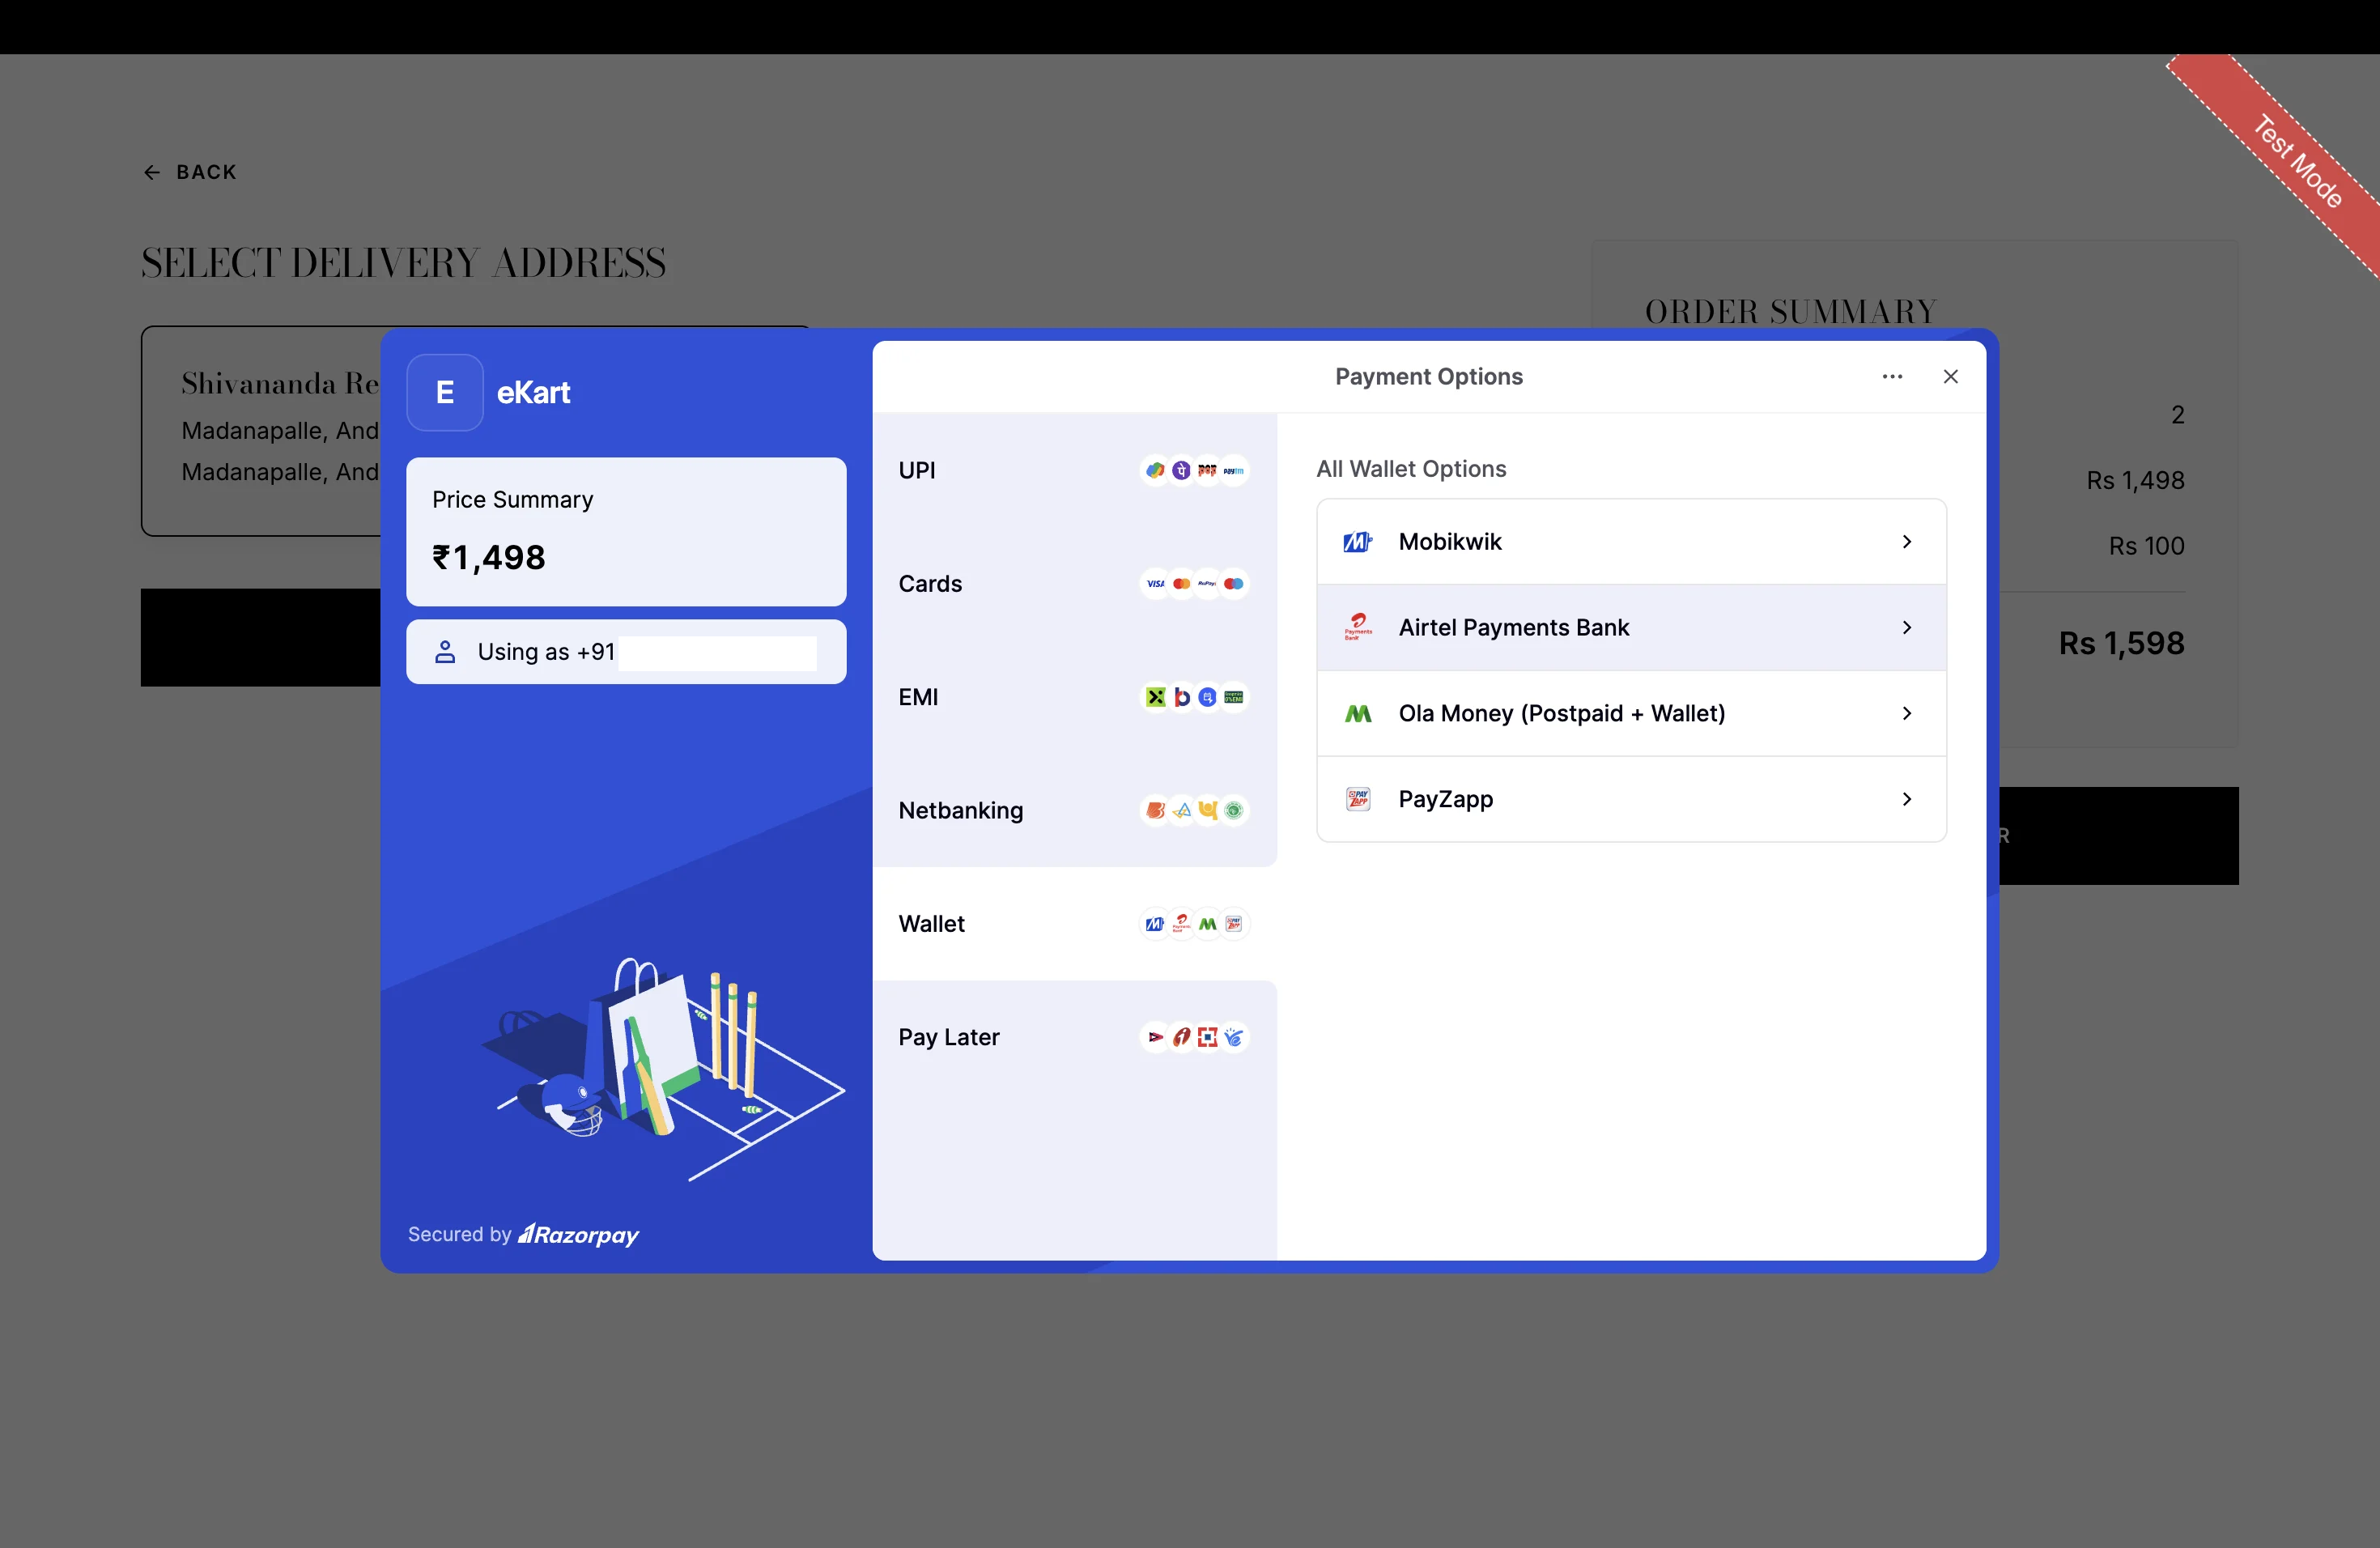This screenshot has width=2380, height=1548.
Task: Click the 'All Wallet Options' heading
Action: coord(1411,469)
